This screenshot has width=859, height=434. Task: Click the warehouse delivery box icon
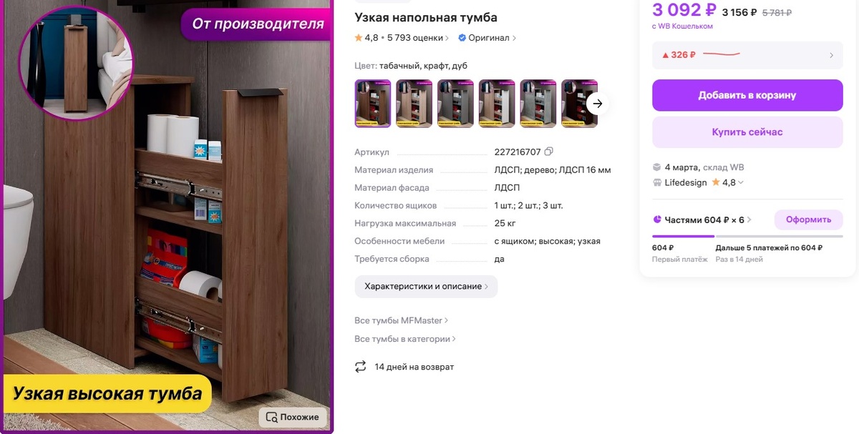[656, 167]
